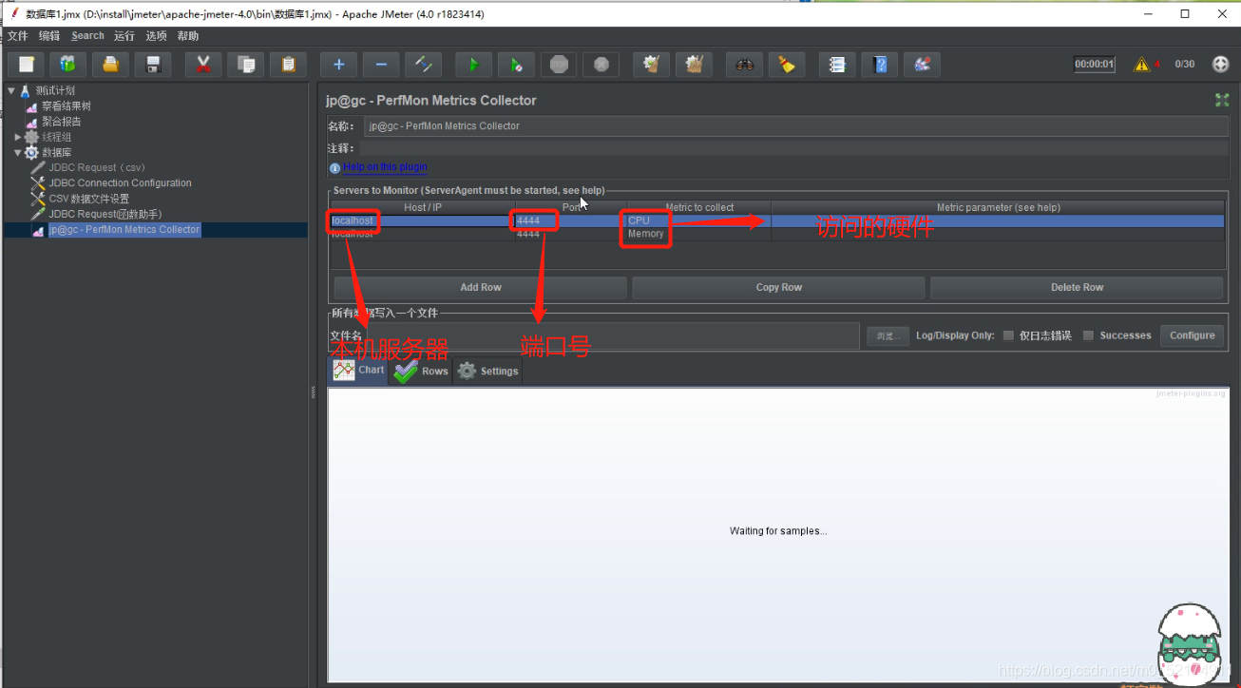Select the Memory metric cell
Viewport: 1241px width, 688px height.
pos(698,234)
